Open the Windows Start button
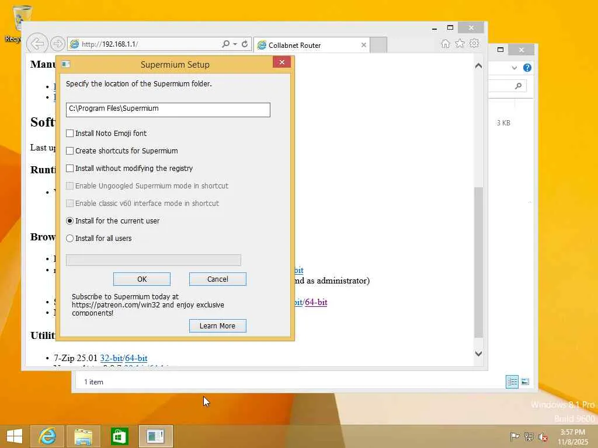The height and width of the screenshot is (448, 598). click(15, 436)
